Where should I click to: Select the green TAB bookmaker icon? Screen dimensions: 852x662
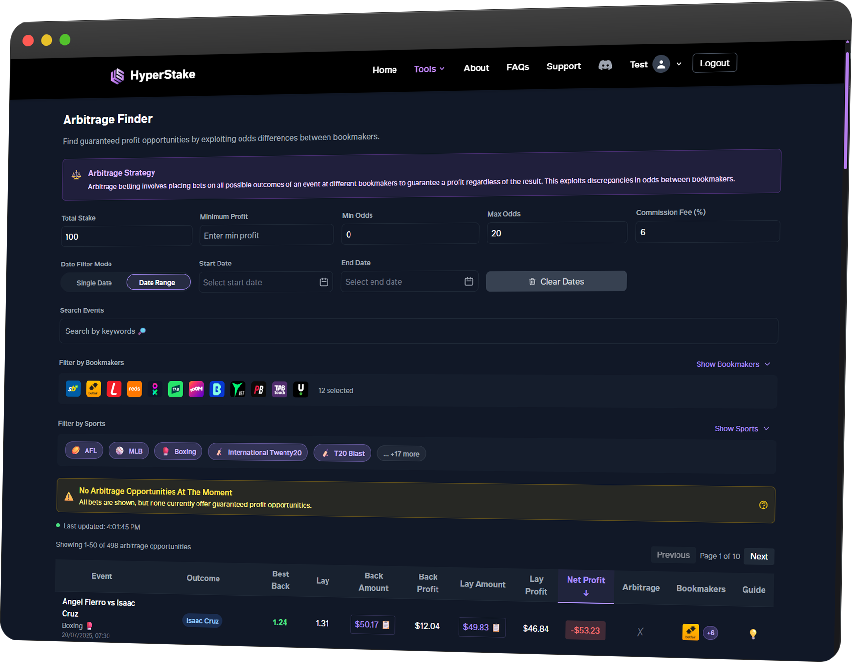point(175,389)
